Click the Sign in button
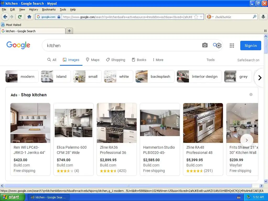This screenshot has height=201, width=268. tap(250, 46)
